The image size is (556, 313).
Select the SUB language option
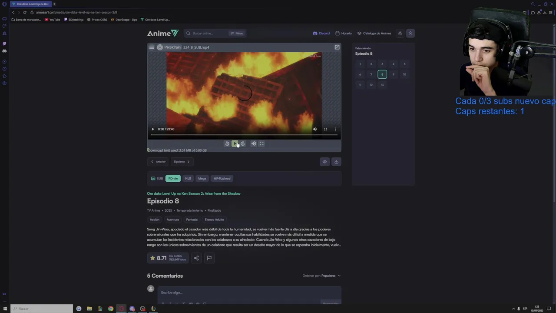tap(157, 179)
